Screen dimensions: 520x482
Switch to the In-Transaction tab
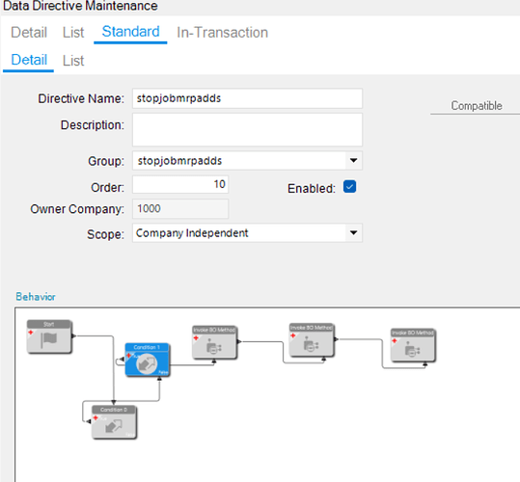tap(222, 33)
